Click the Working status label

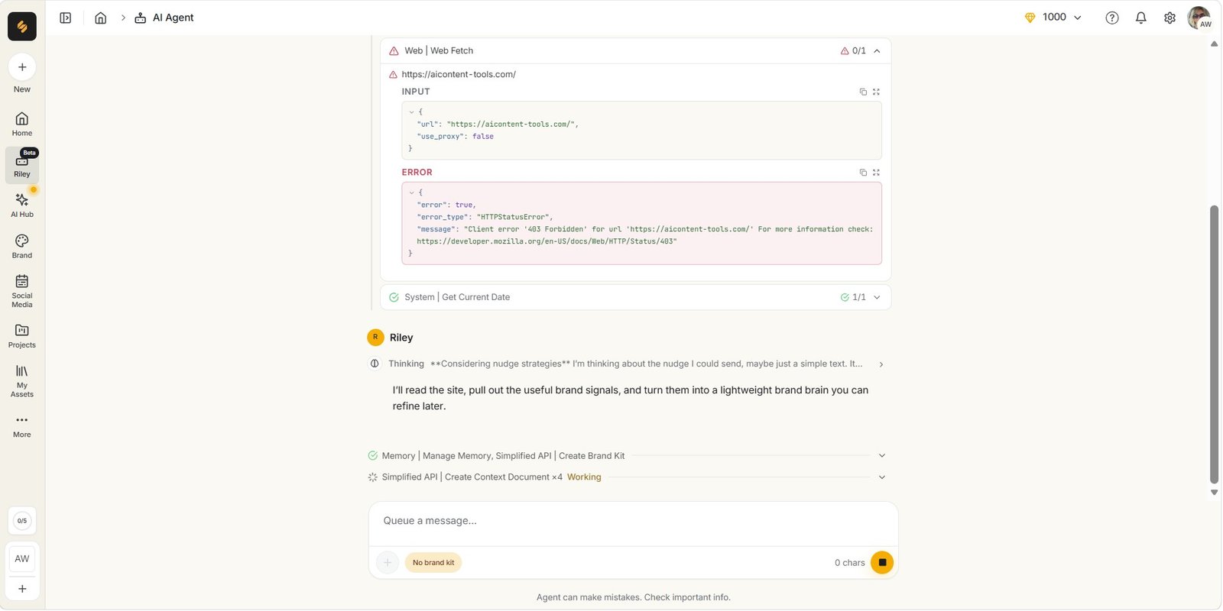pos(584,477)
